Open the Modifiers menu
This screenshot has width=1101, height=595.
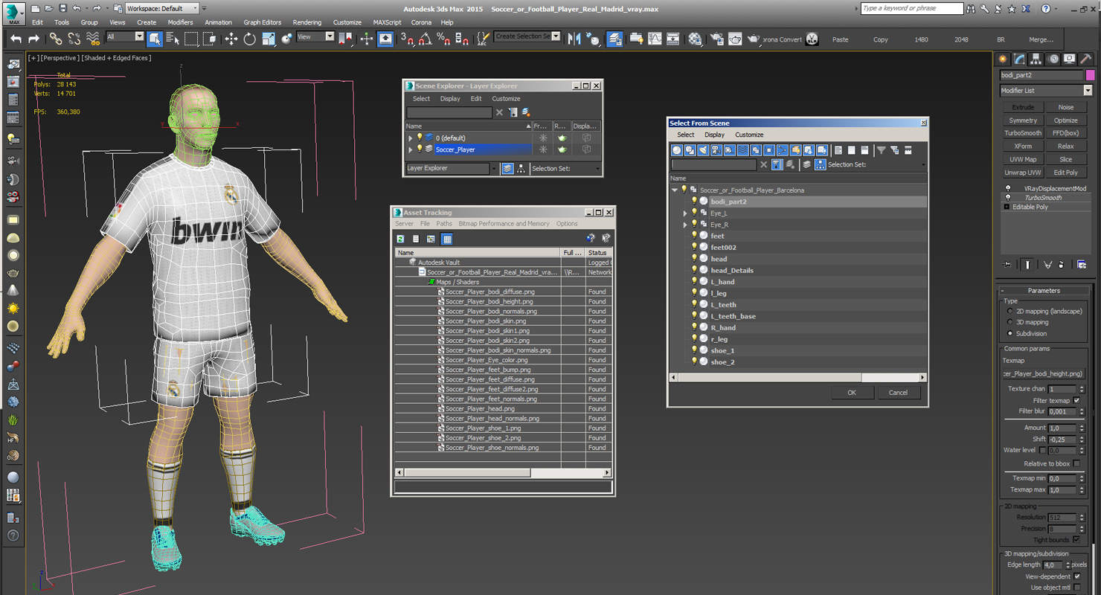(x=180, y=22)
